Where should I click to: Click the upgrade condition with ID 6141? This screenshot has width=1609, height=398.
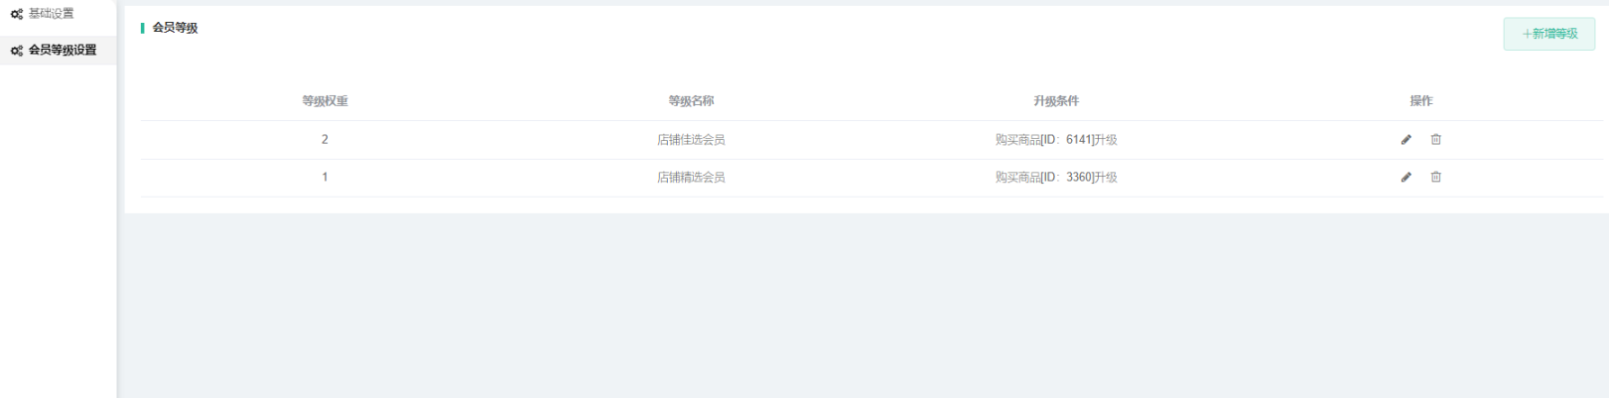pyautogui.click(x=1056, y=140)
